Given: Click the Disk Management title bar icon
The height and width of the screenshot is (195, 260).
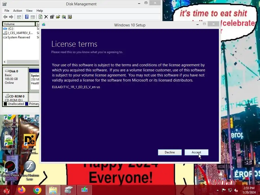Looking at the screenshot, I should (5, 4).
